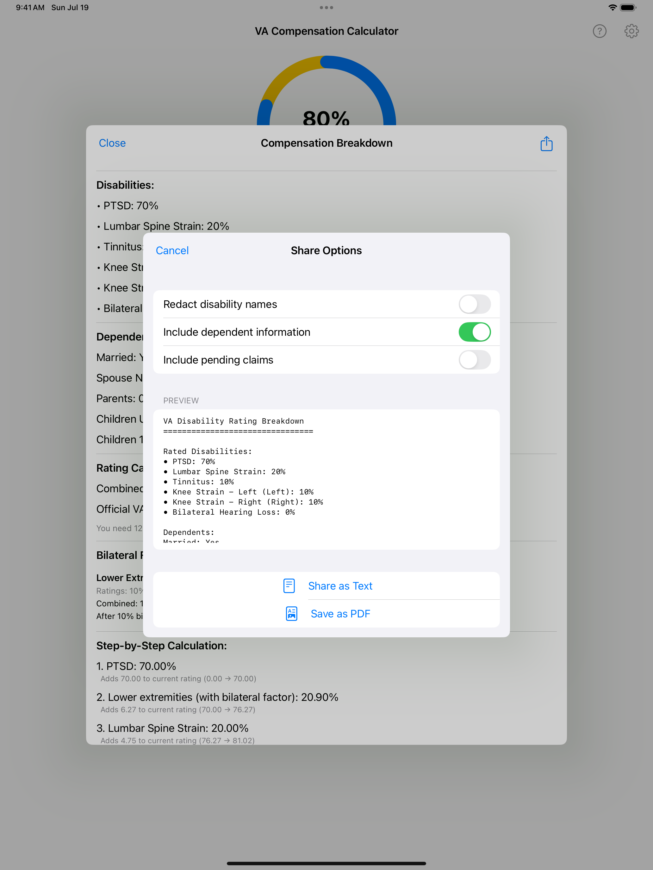Tap the 80% rating gauge arc

point(326,90)
